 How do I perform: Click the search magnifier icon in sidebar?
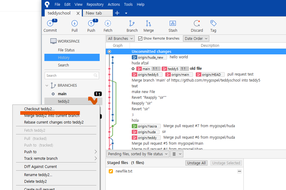point(95,76)
